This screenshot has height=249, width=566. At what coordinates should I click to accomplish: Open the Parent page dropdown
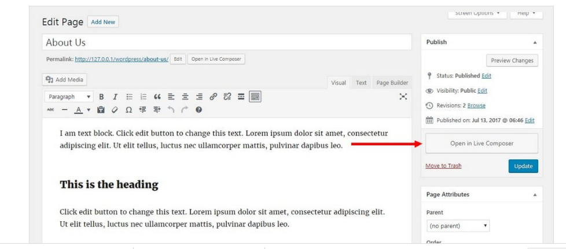[x=458, y=225]
